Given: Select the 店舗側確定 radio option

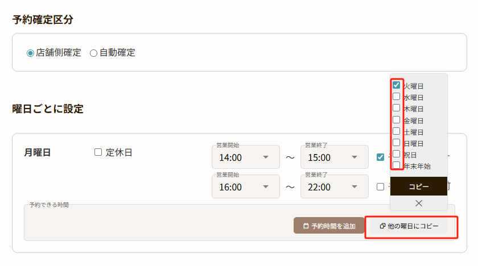Looking at the screenshot, I should [x=30, y=53].
